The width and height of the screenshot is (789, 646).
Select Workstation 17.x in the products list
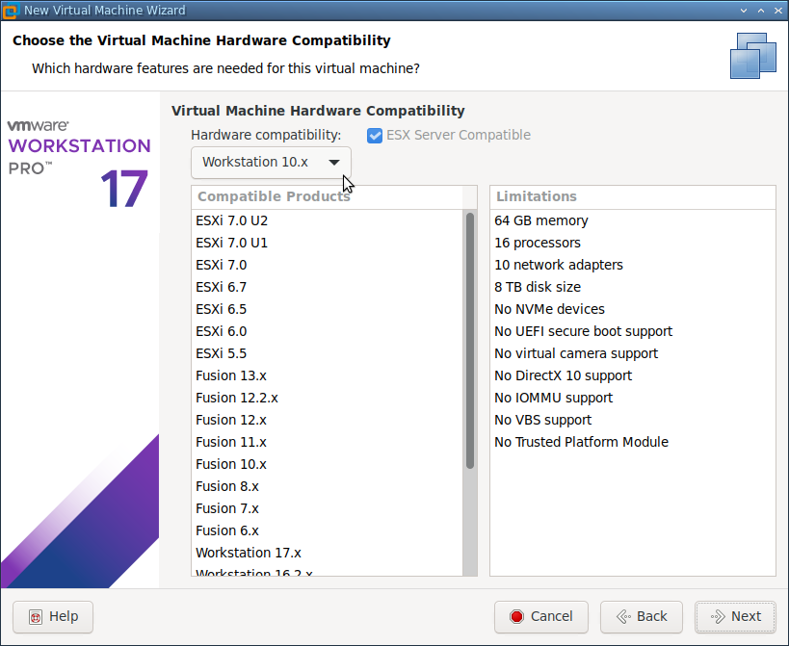(328, 553)
